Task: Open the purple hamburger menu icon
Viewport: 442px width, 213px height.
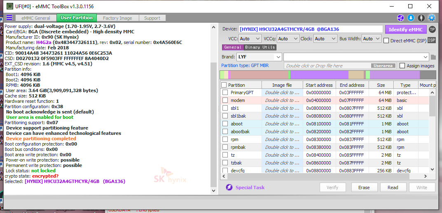Action: click(9, 18)
